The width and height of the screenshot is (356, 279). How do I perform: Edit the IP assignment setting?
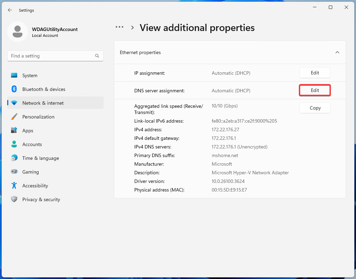(315, 73)
